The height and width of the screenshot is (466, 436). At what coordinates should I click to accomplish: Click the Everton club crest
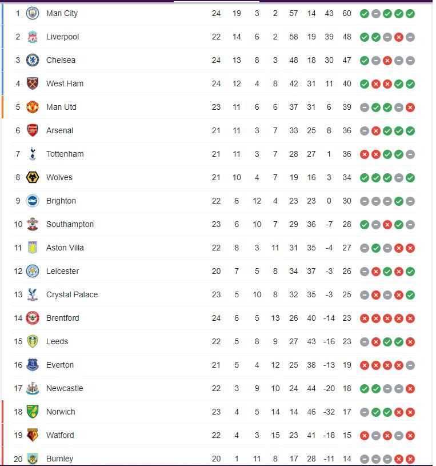[x=33, y=365]
